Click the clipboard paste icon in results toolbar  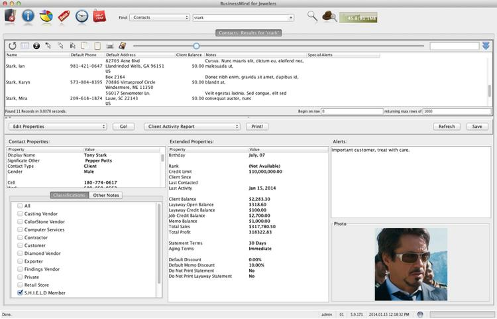tap(97, 46)
